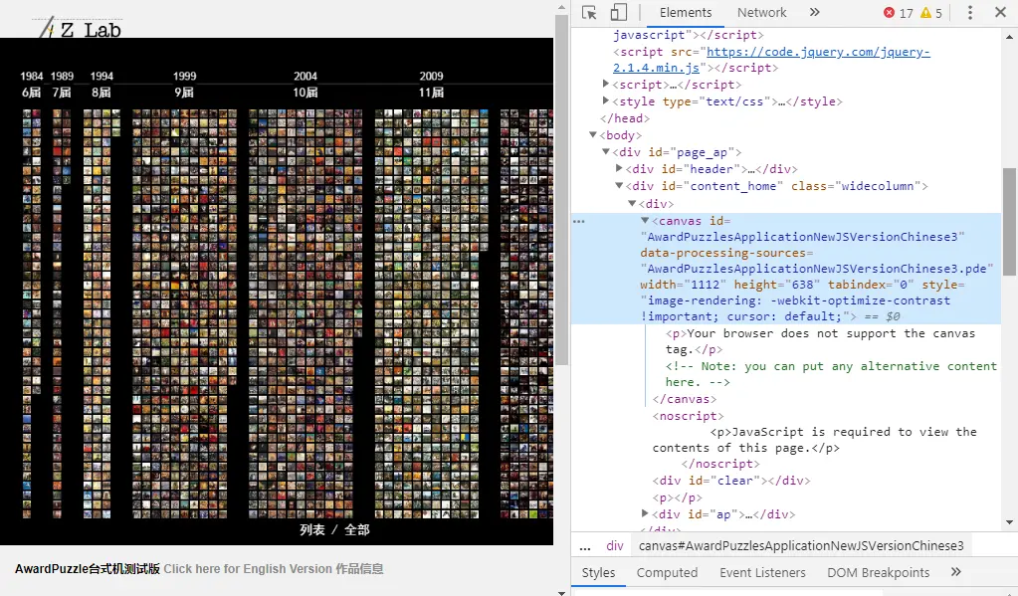Expand the div id header node
1018x596 pixels.
tap(619, 168)
